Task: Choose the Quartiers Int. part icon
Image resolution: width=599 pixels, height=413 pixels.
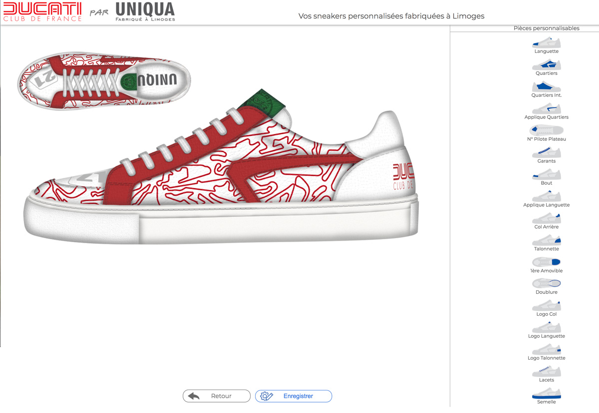Action: click(547, 86)
